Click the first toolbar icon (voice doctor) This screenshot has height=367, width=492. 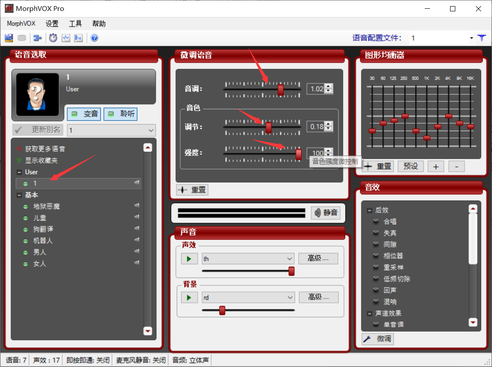[x=9, y=38]
